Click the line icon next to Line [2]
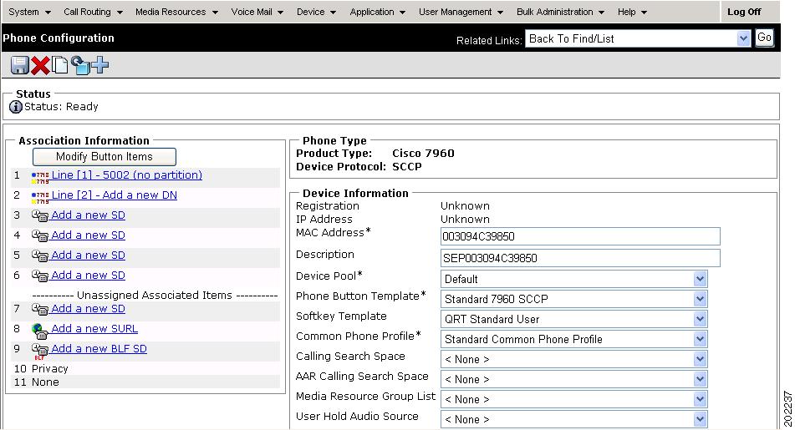Image resolution: width=795 pixels, height=430 pixels. pos(40,198)
